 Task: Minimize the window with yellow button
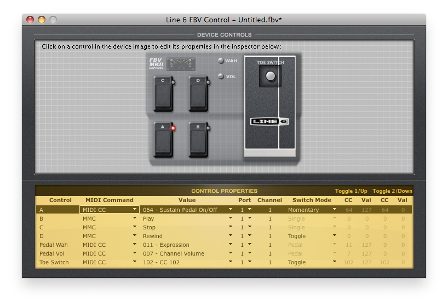pyautogui.click(x=42, y=20)
